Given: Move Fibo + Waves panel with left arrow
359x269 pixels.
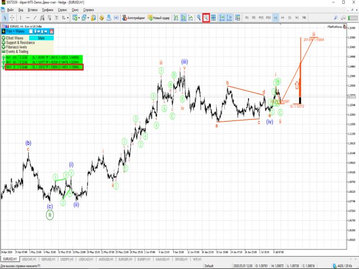Looking at the screenshot, I should (x=45, y=31).
